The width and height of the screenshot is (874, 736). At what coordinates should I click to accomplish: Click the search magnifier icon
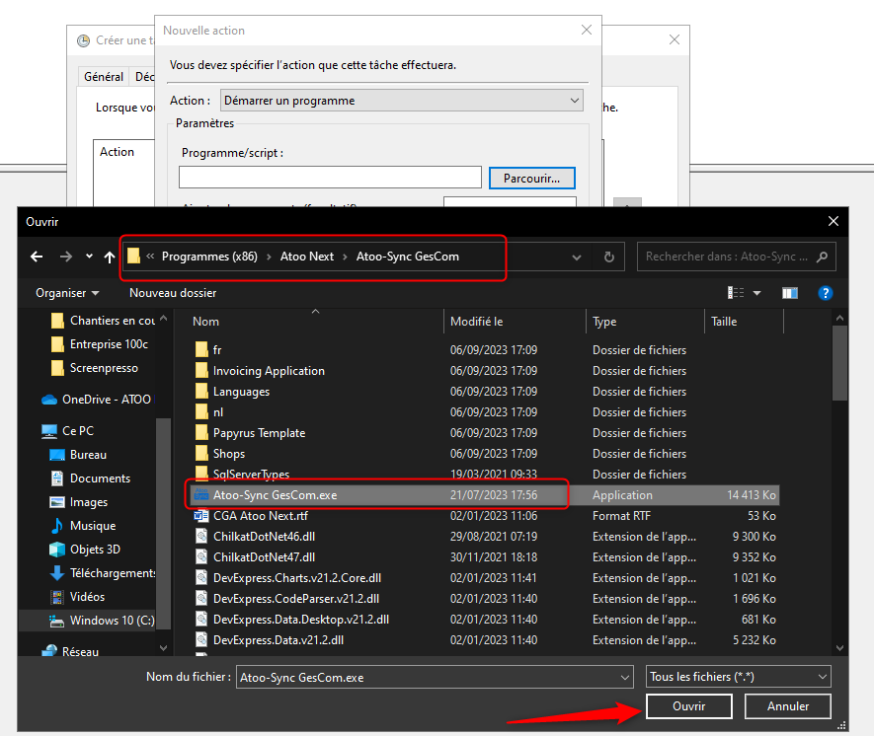[x=823, y=257]
